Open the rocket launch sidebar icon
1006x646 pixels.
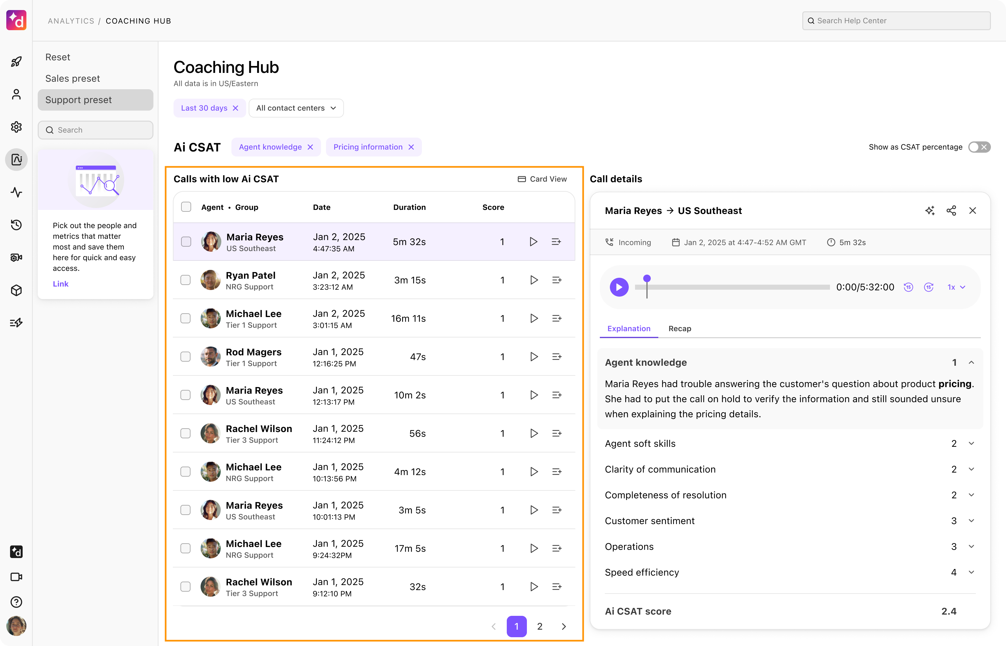tap(16, 62)
